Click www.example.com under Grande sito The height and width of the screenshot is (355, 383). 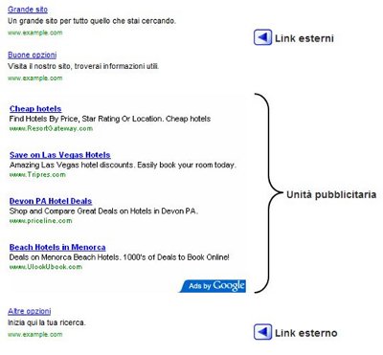[x=35, y=33]
